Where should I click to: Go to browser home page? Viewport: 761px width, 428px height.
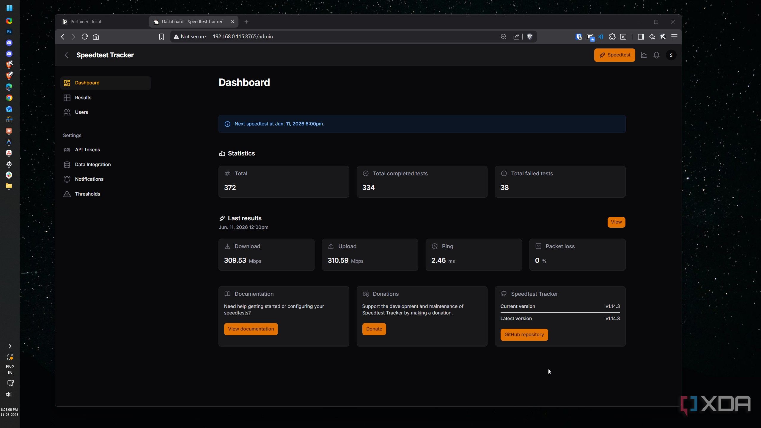[x=96, y=37]
